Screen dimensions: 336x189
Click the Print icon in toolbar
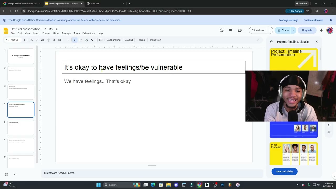43,40
